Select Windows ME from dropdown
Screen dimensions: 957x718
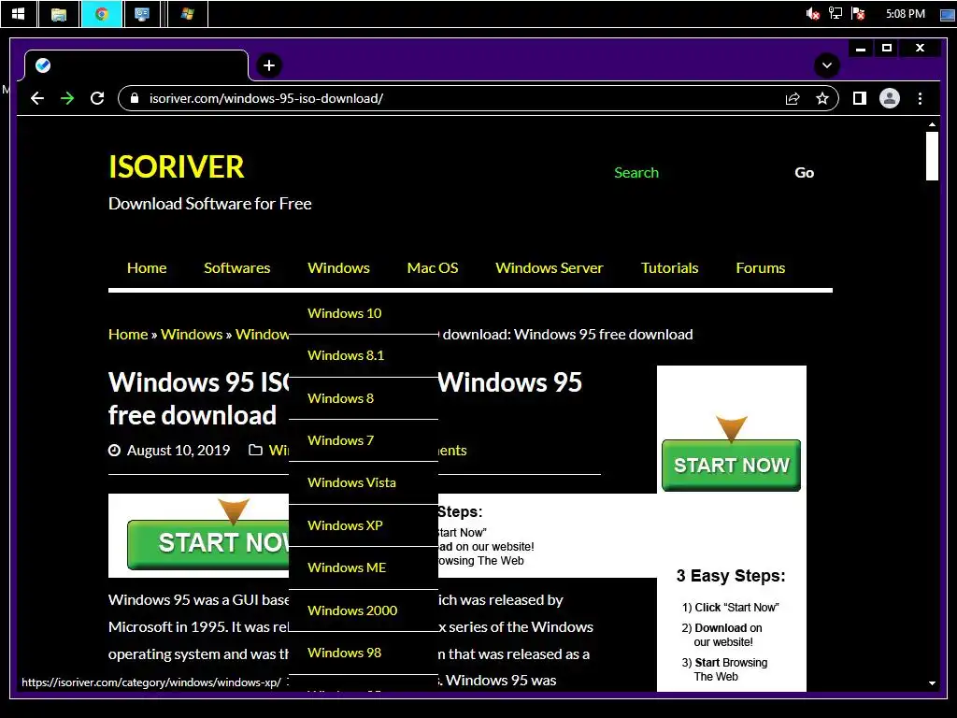(x=364, y=567)
